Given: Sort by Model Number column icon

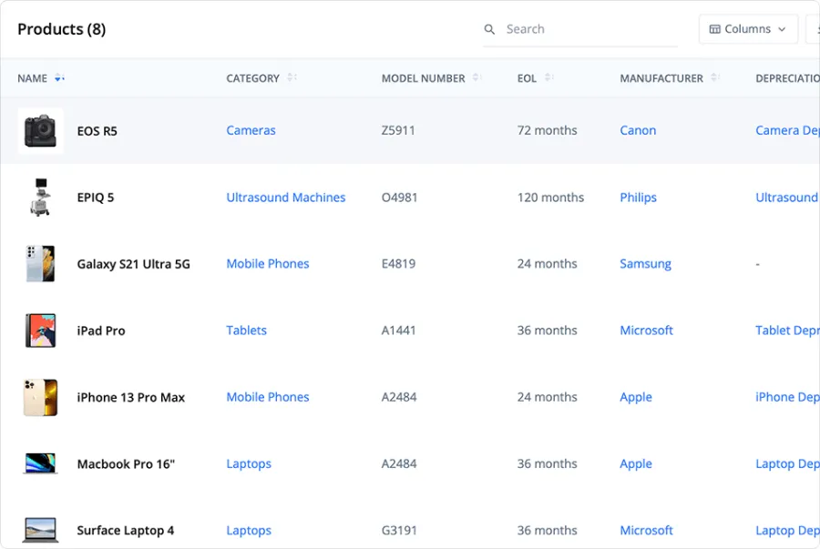Looking at the screenshot, I should click(x=477, y=77).
